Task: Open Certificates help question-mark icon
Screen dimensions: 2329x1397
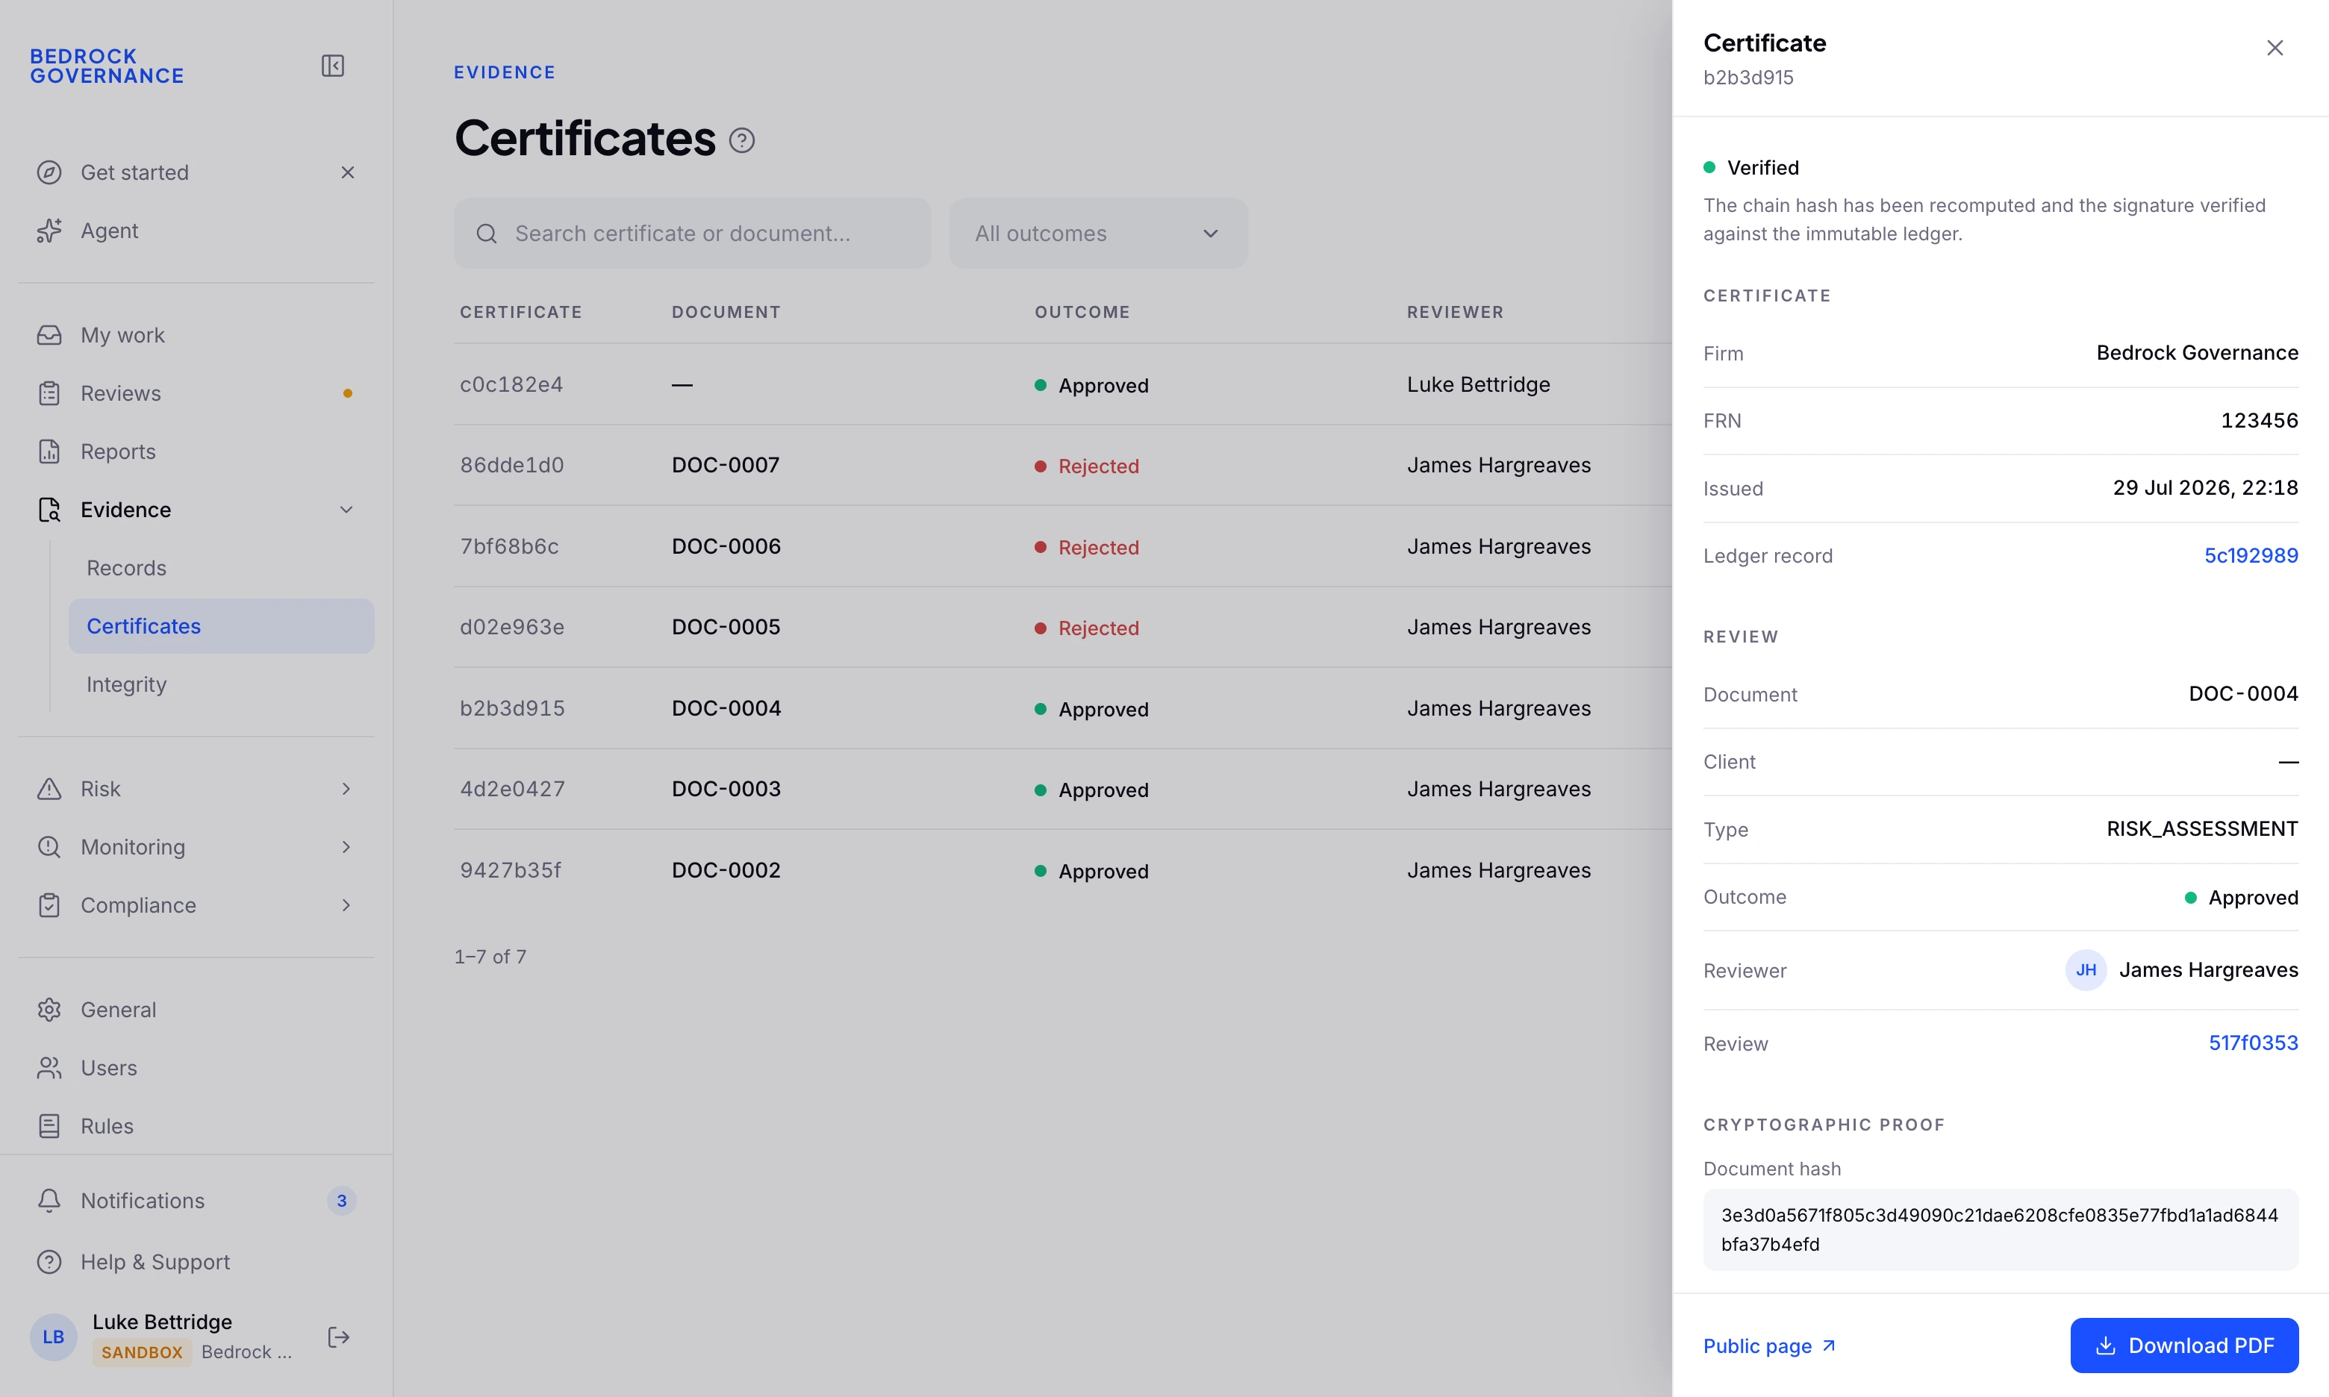Action: point(742,140)
